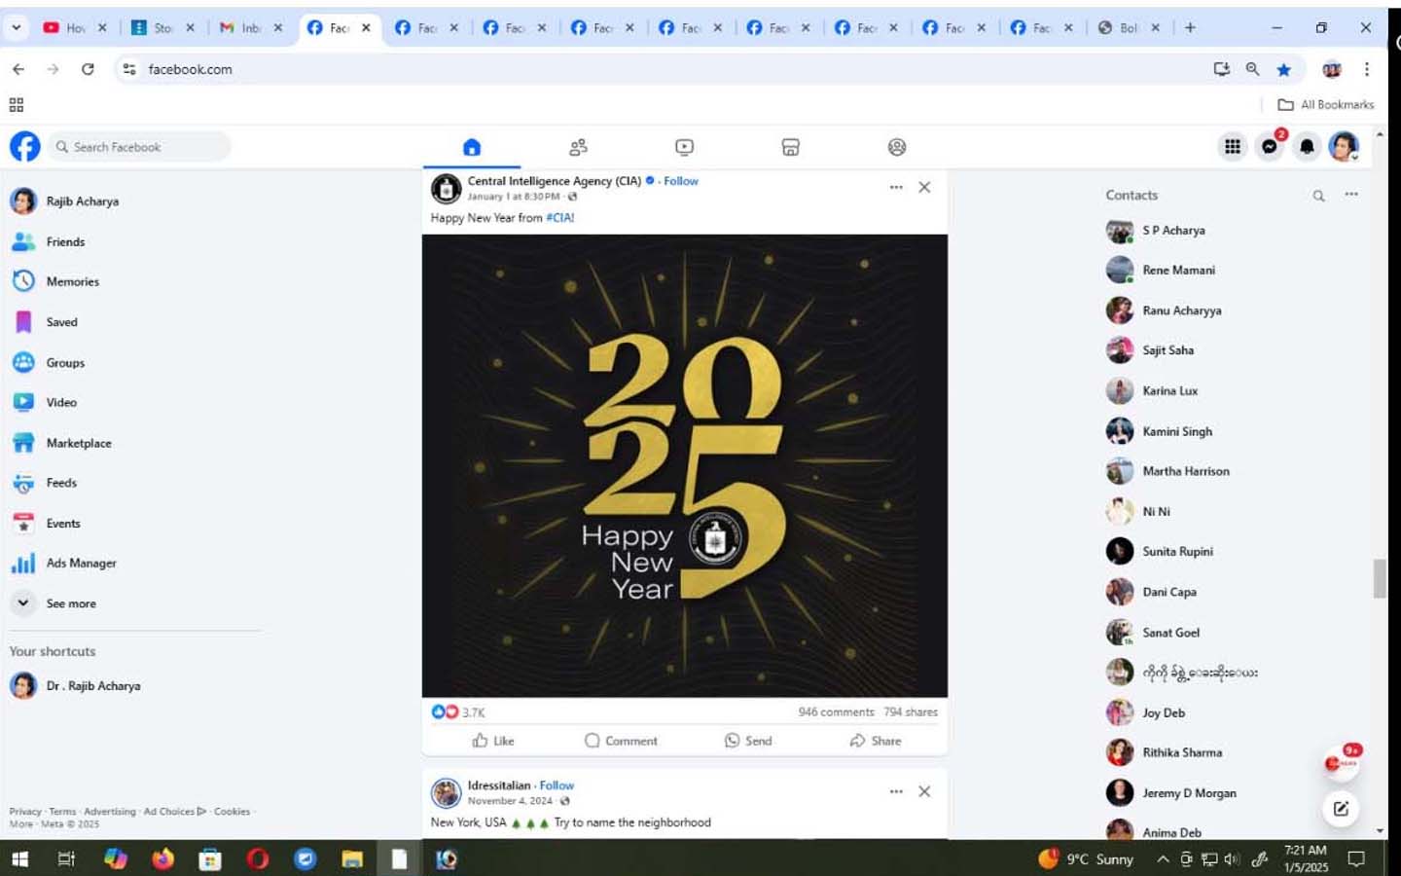Share the CIA post
Image resolution: width=1401 pixels, height=876 pixels.
(876, 741)
